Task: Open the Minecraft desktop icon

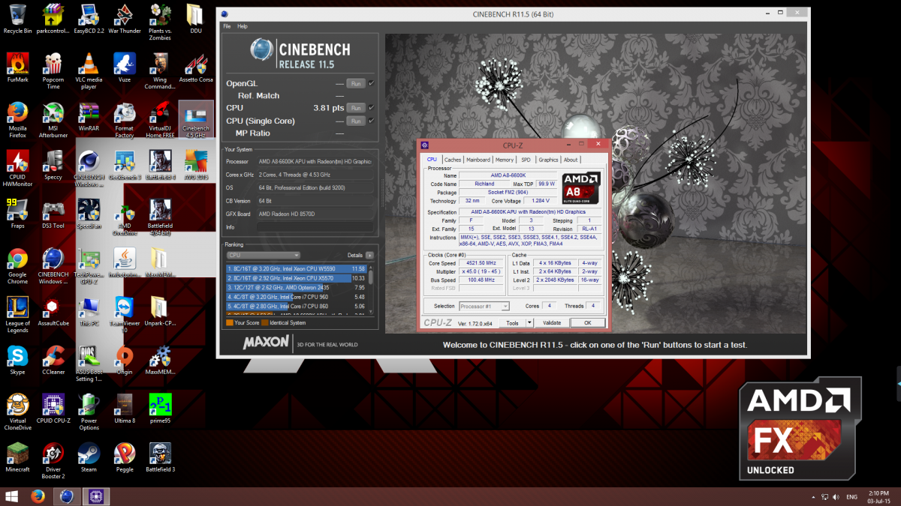Action: [x=17, y=457]
